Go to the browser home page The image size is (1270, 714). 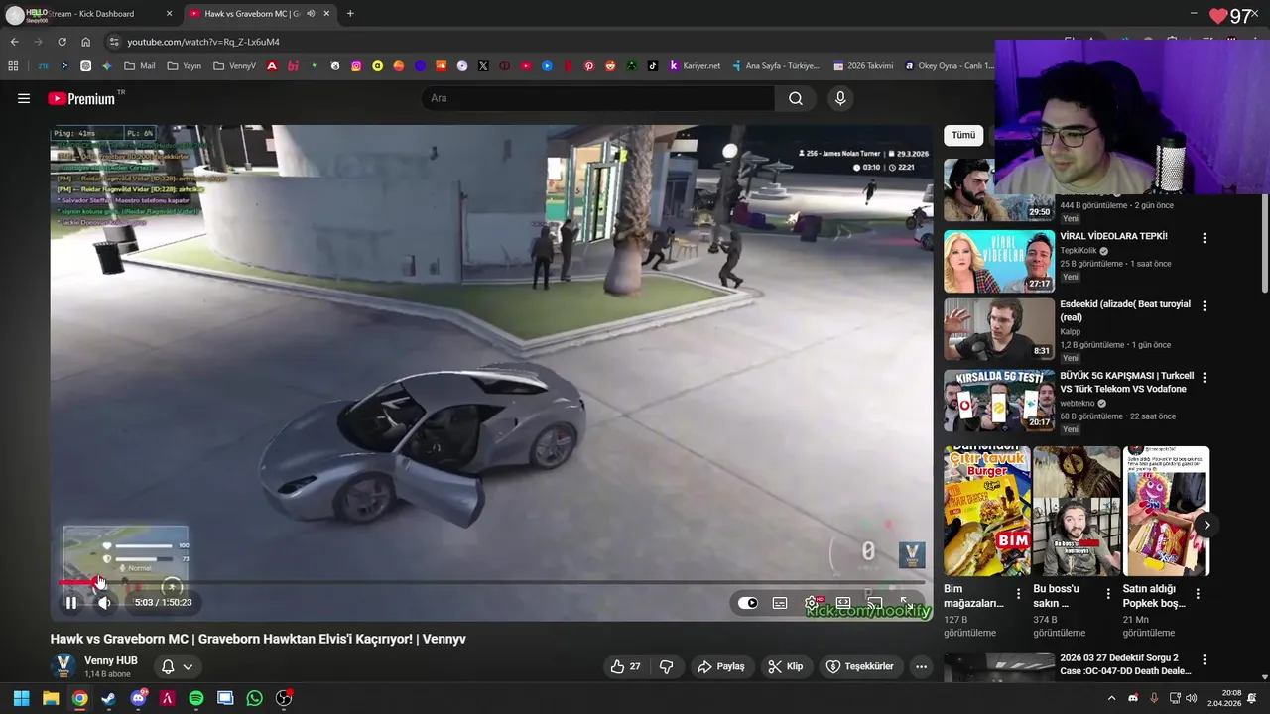85,42
